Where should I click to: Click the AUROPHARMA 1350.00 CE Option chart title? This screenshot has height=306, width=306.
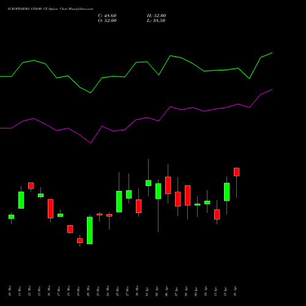[50, 9]
